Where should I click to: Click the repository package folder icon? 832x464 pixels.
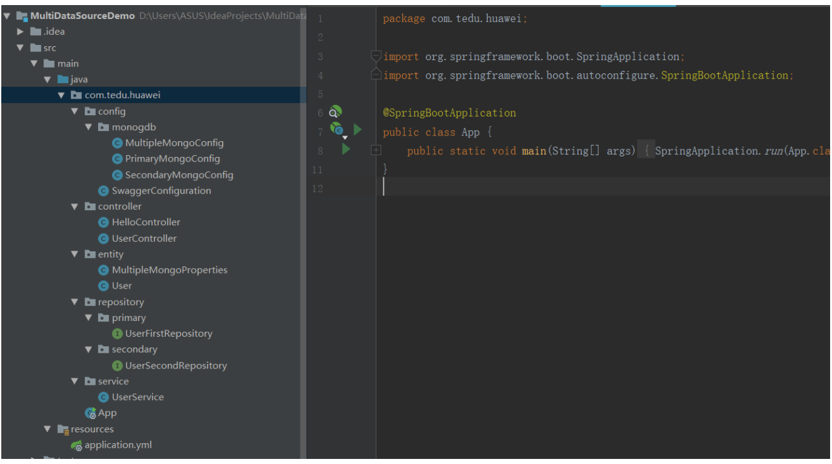pyautogui.click(x=90, y=302)
